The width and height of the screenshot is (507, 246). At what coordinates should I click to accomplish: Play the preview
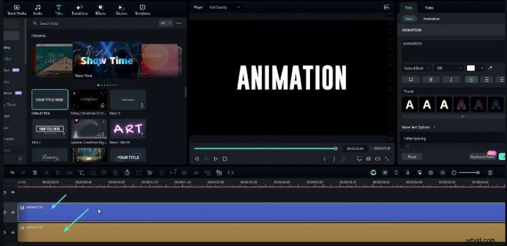215,159
